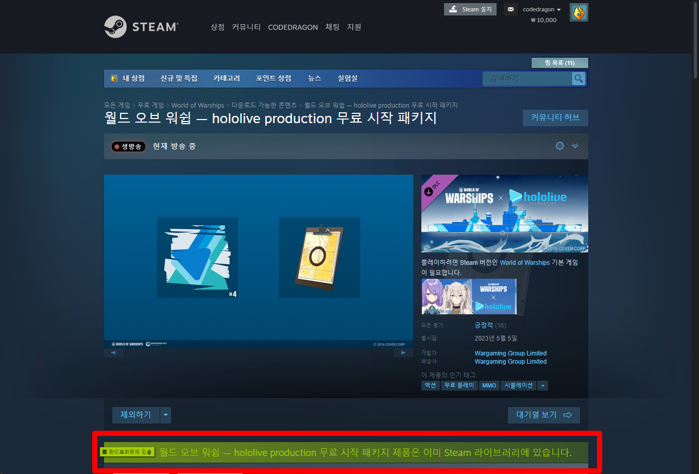The width and height of the screenshot is (699, 474).
Task: Open the codedragon profile avatar
Action: click(x=579, y=12)
